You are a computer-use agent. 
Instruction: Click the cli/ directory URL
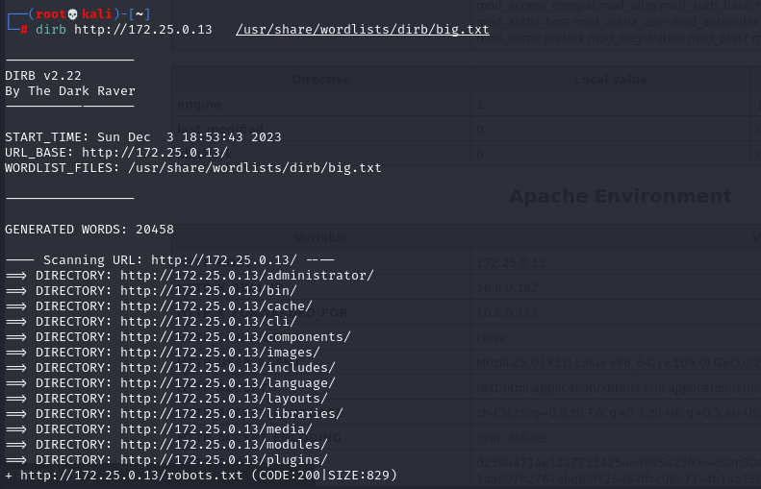209,322
